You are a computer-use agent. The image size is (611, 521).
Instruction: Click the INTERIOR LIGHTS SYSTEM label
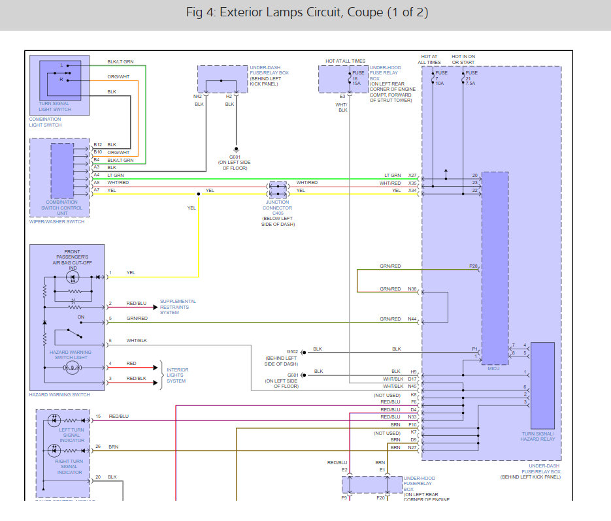tap(177, 375)
